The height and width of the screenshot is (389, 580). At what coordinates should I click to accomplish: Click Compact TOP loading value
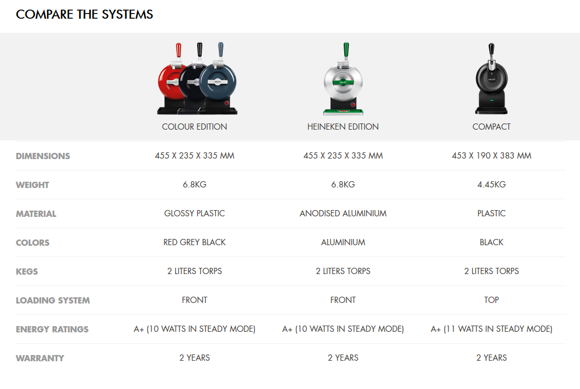click(x=491, y=300)
